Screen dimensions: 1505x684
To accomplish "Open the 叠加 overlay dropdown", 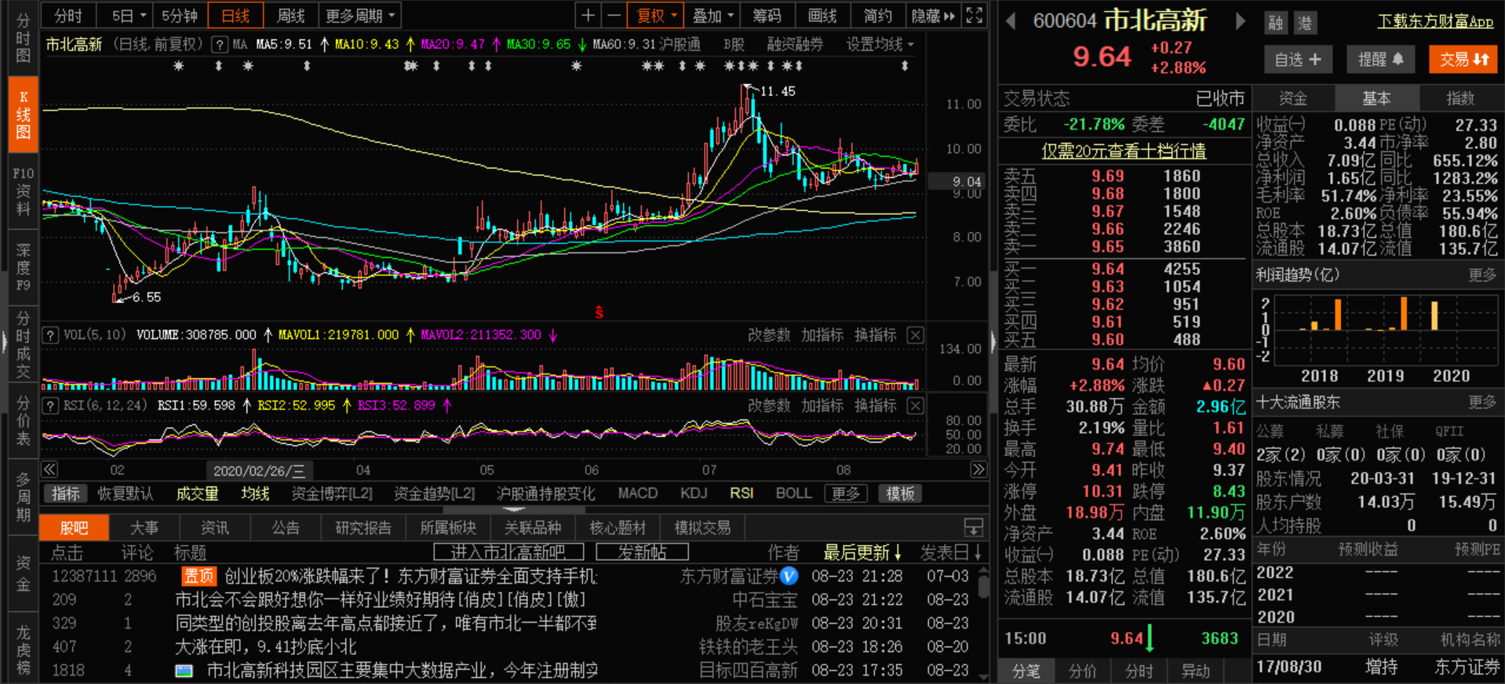I will (712, 16).
